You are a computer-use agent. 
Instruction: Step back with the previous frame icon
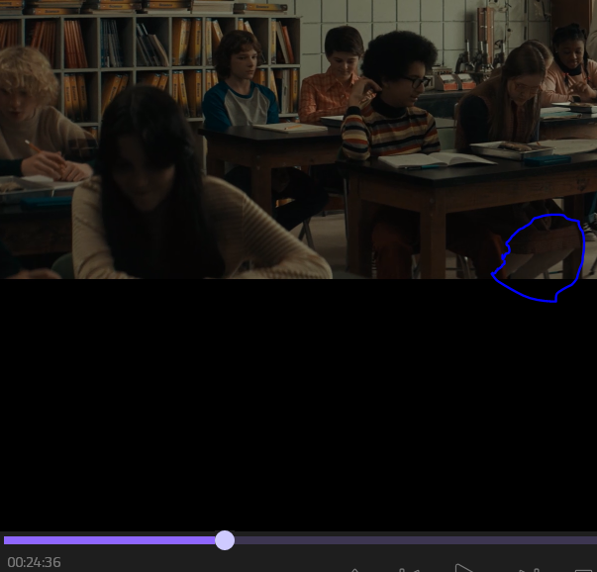click(x=410, y=569)
